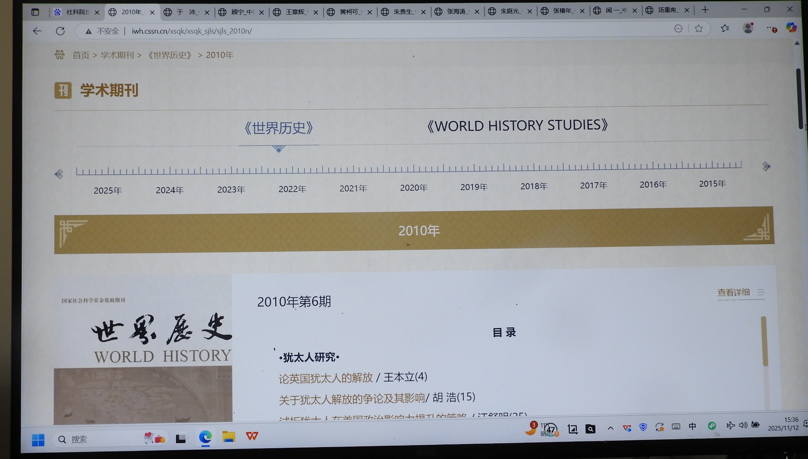Open article 论英国犹太人的解放
This screenshot has height=459, width=808.
326,378
